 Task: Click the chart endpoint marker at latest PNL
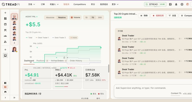[101, 48]
